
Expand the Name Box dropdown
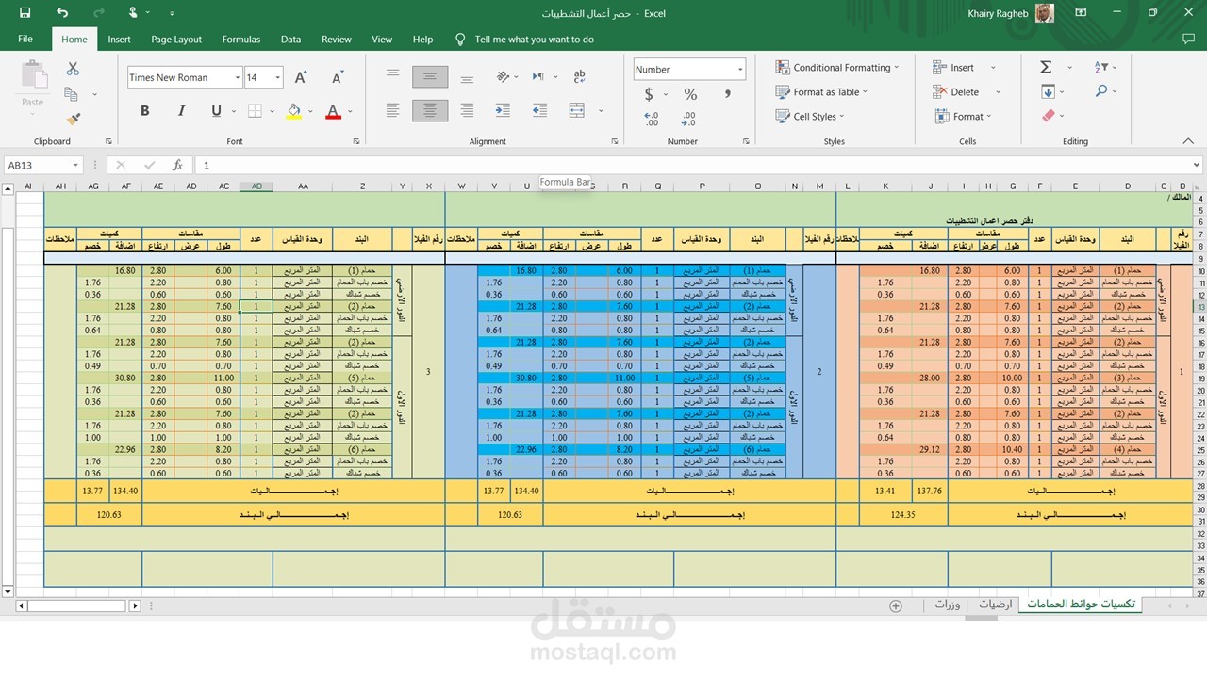pos(75,165)
